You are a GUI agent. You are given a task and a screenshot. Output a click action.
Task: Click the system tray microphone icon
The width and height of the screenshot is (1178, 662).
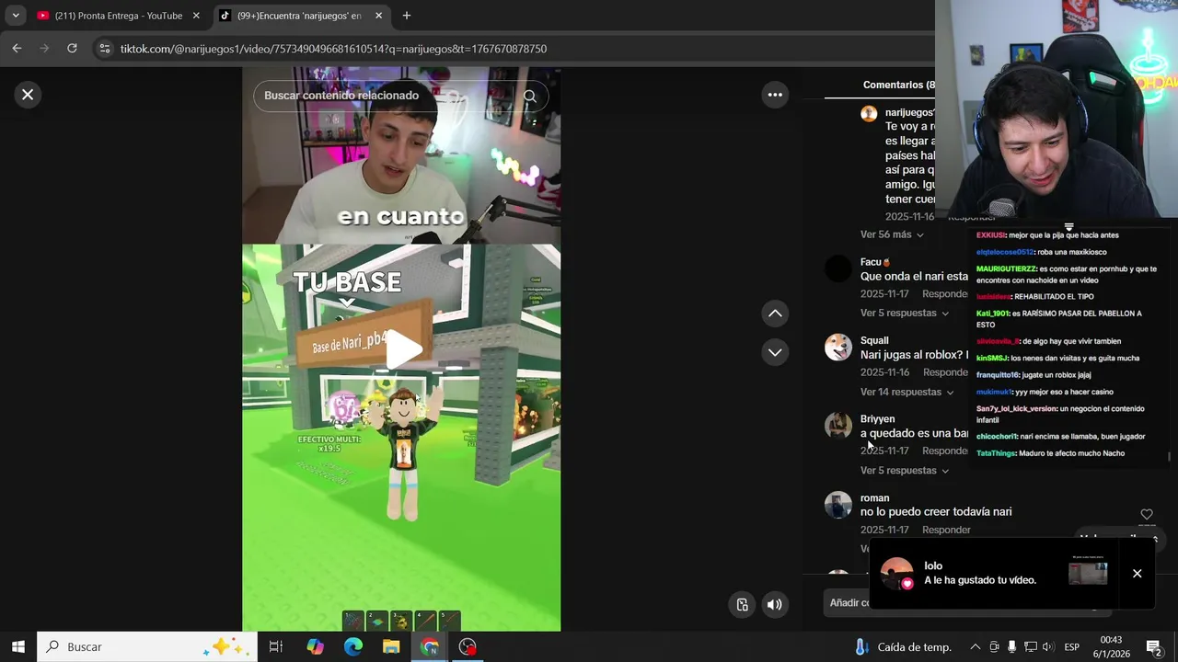1011,646
